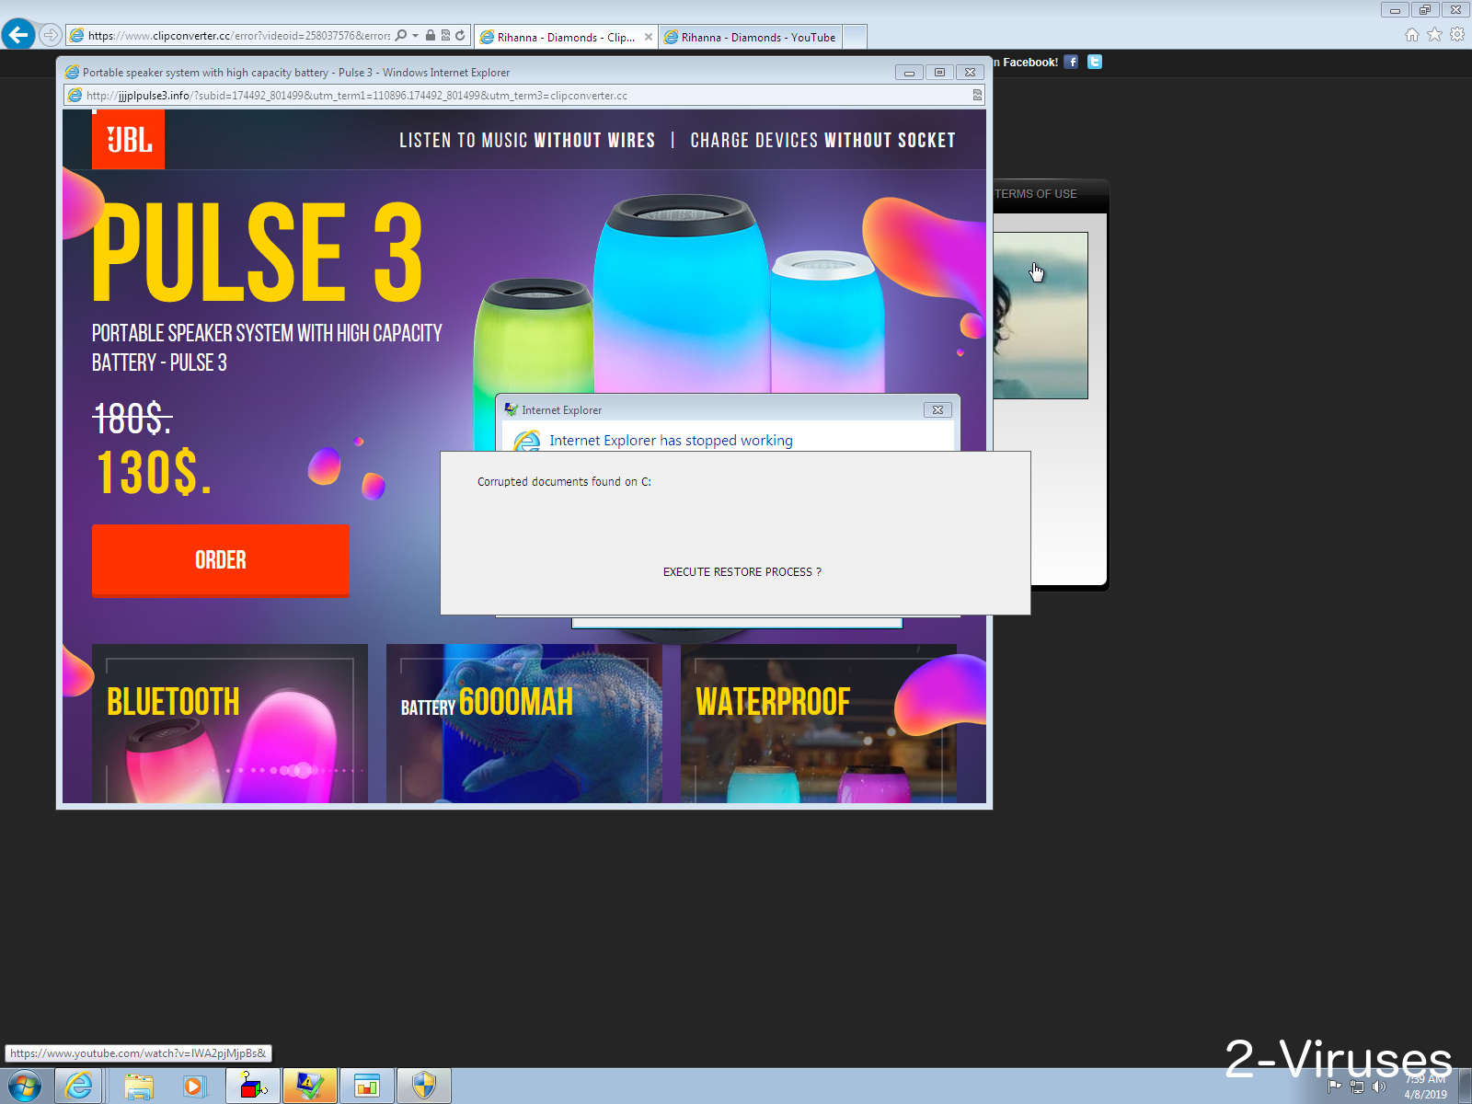
Task: Click the red ORDER button
Action: (220, 560)
